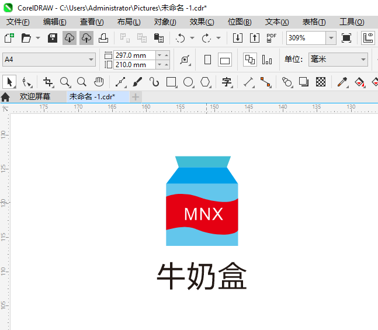Image resolution: width=378 pixels, height=330 pixels.
Task: Select the Connector tool
Action: (x=265, y=82)
